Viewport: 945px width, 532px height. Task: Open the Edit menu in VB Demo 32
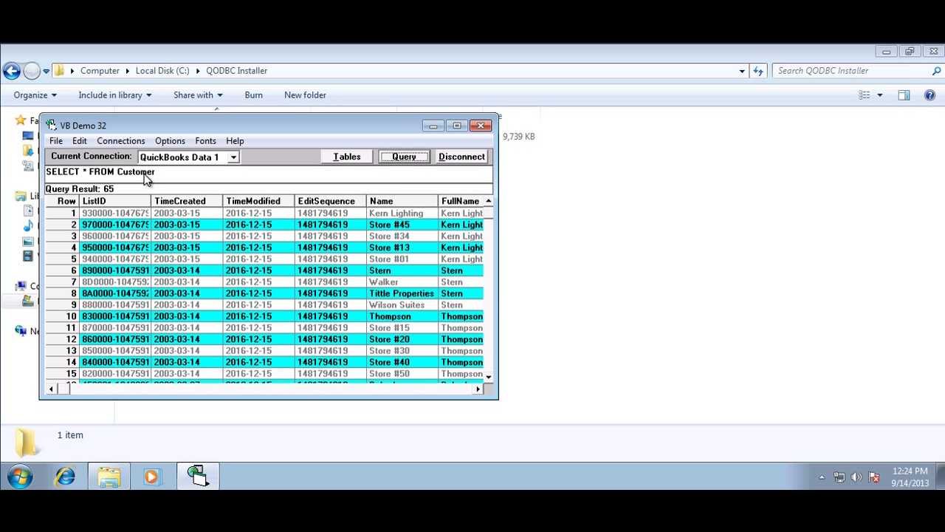pyautogui.click(x=80, y=141)
